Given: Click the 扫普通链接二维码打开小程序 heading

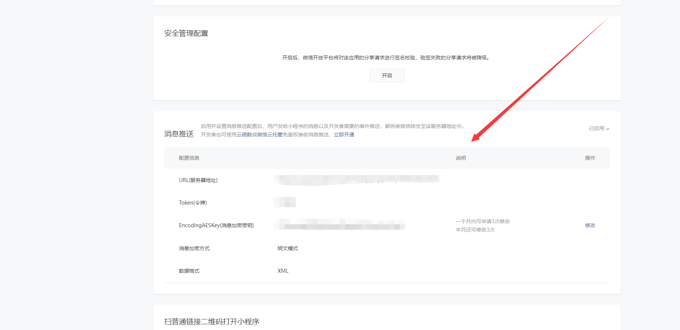Looking at the screenshot, I should click(x=211, y=322).
